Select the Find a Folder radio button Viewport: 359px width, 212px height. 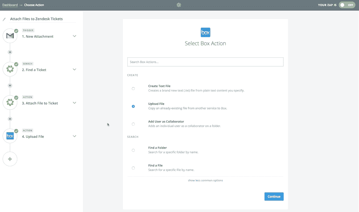(x=133, y=150)
